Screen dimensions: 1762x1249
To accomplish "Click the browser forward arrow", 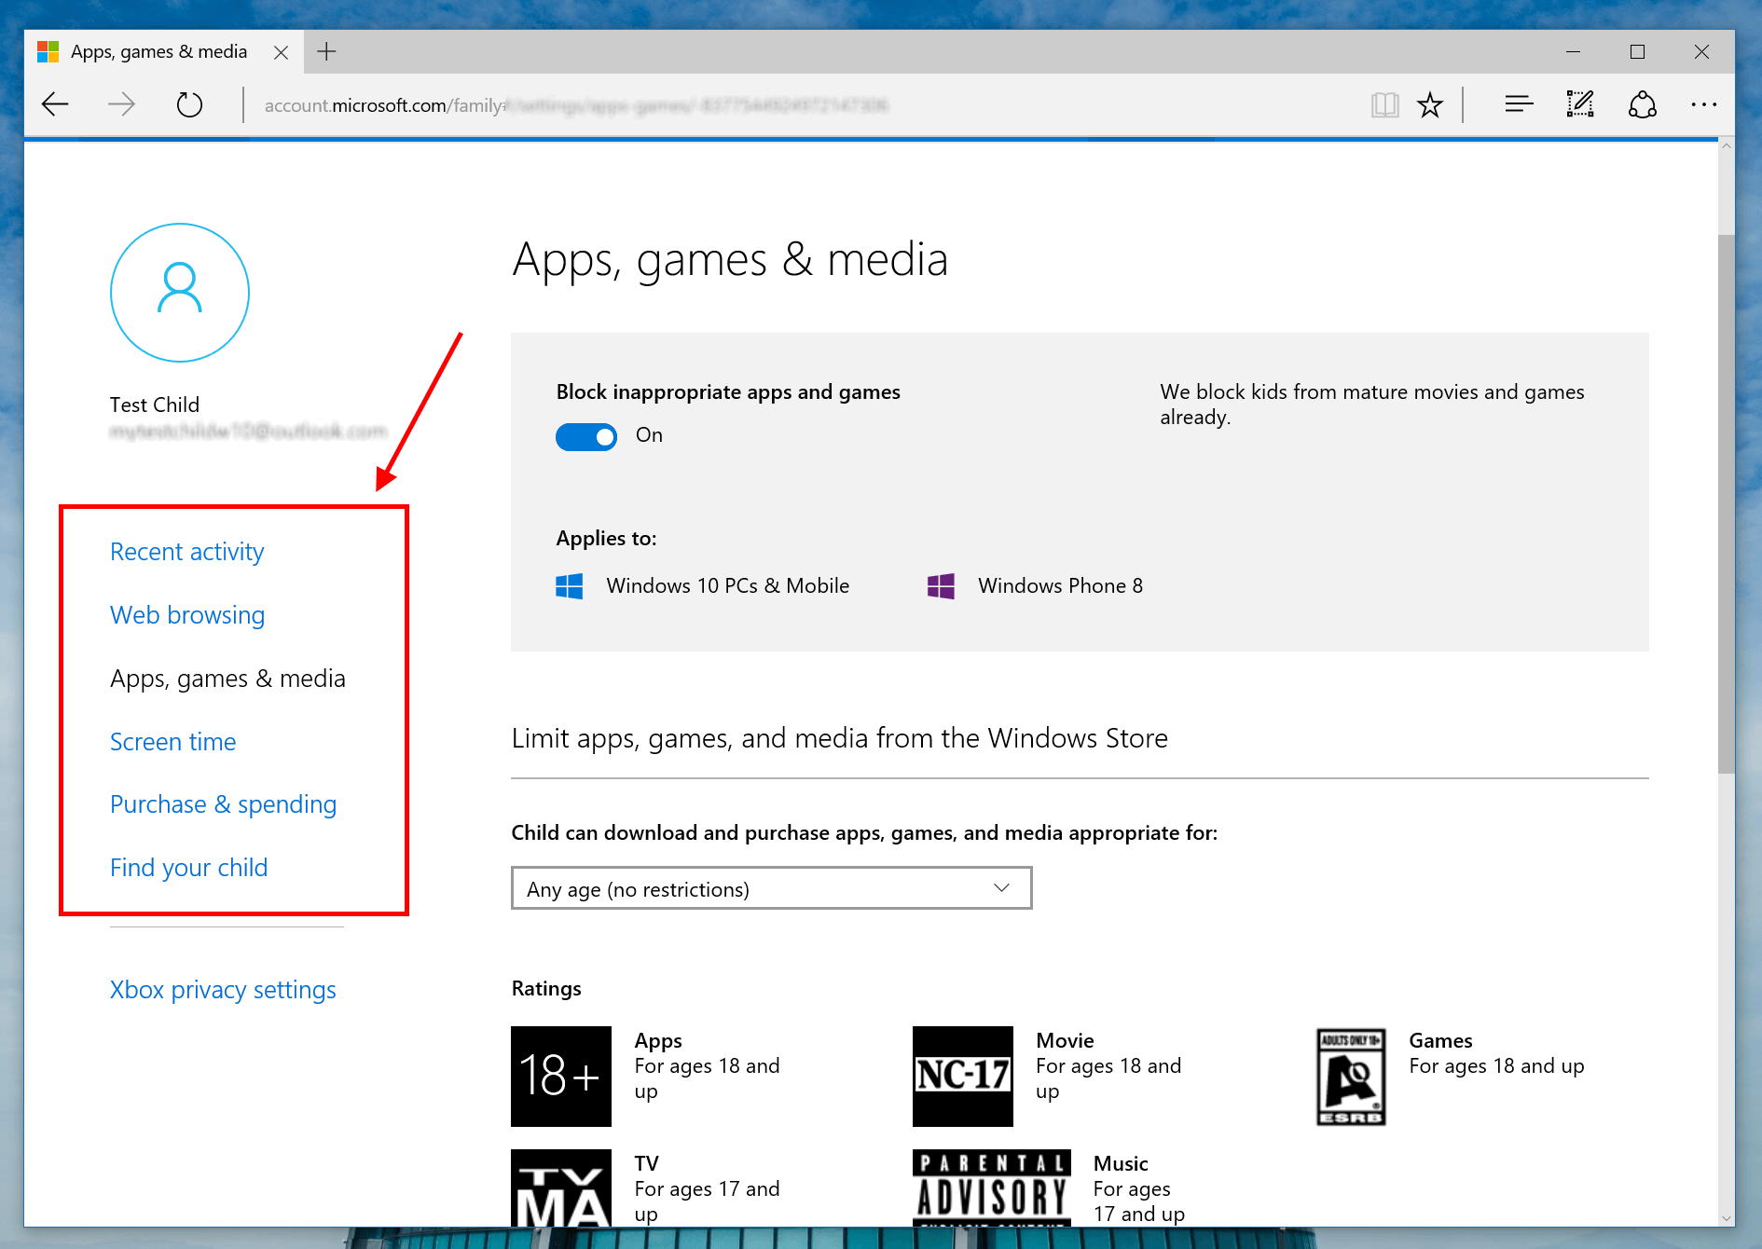I will pyautogui.click(x=121, y=104).
